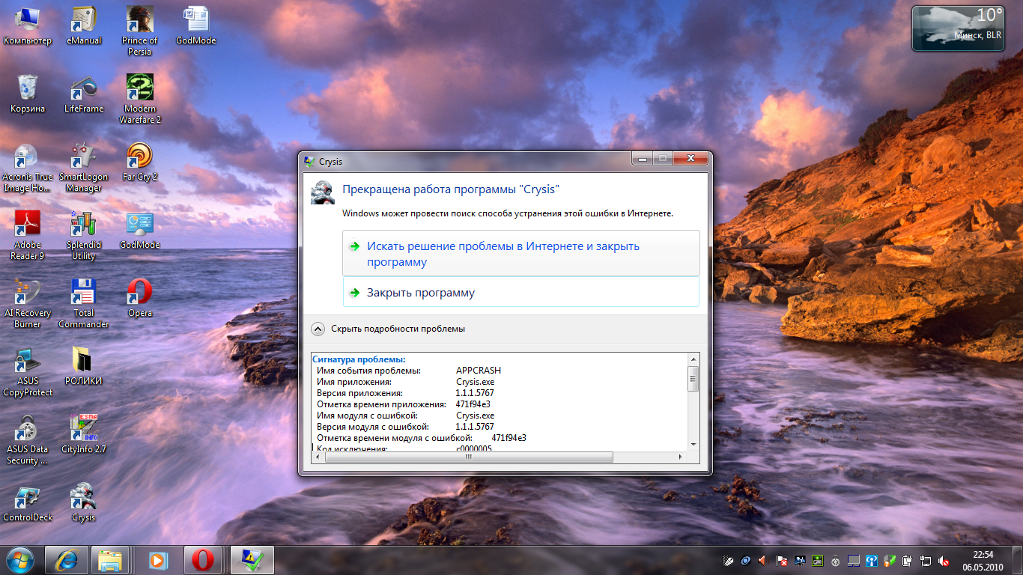Click horizontal scrollbar thumb in details
The height and width of the screenshot is (575, 1023).
[468, 457]
